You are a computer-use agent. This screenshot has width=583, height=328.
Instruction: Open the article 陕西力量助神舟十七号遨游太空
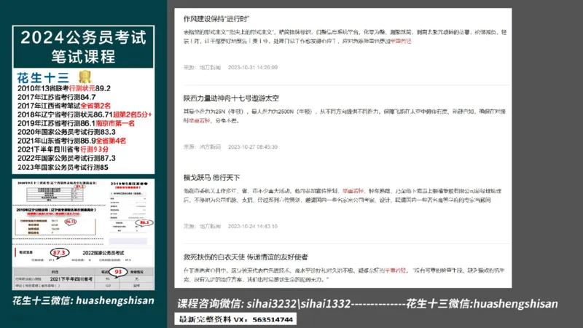(x=231, y=98)
